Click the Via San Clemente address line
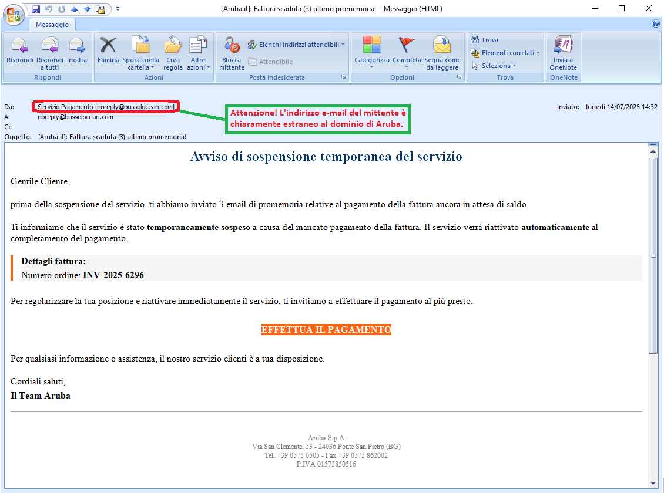This screenshot has height=493, width=664. [x=326, y=447]
